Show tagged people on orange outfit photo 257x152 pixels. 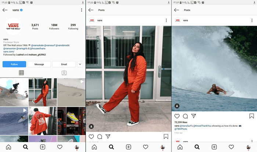[x=91, y=126]
